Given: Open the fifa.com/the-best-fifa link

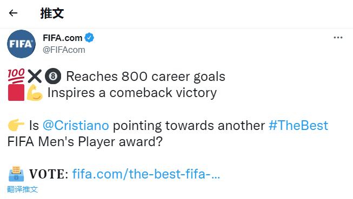Looking at the screenshot, I should 146,174.
